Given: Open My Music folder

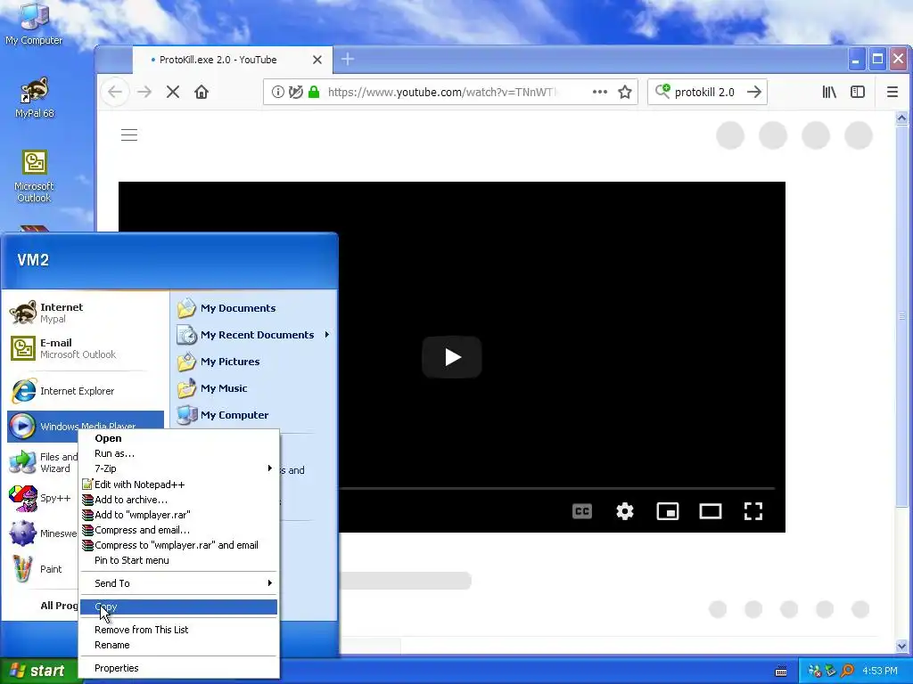Looking at the screenshot, I should (x=254, y=388).
